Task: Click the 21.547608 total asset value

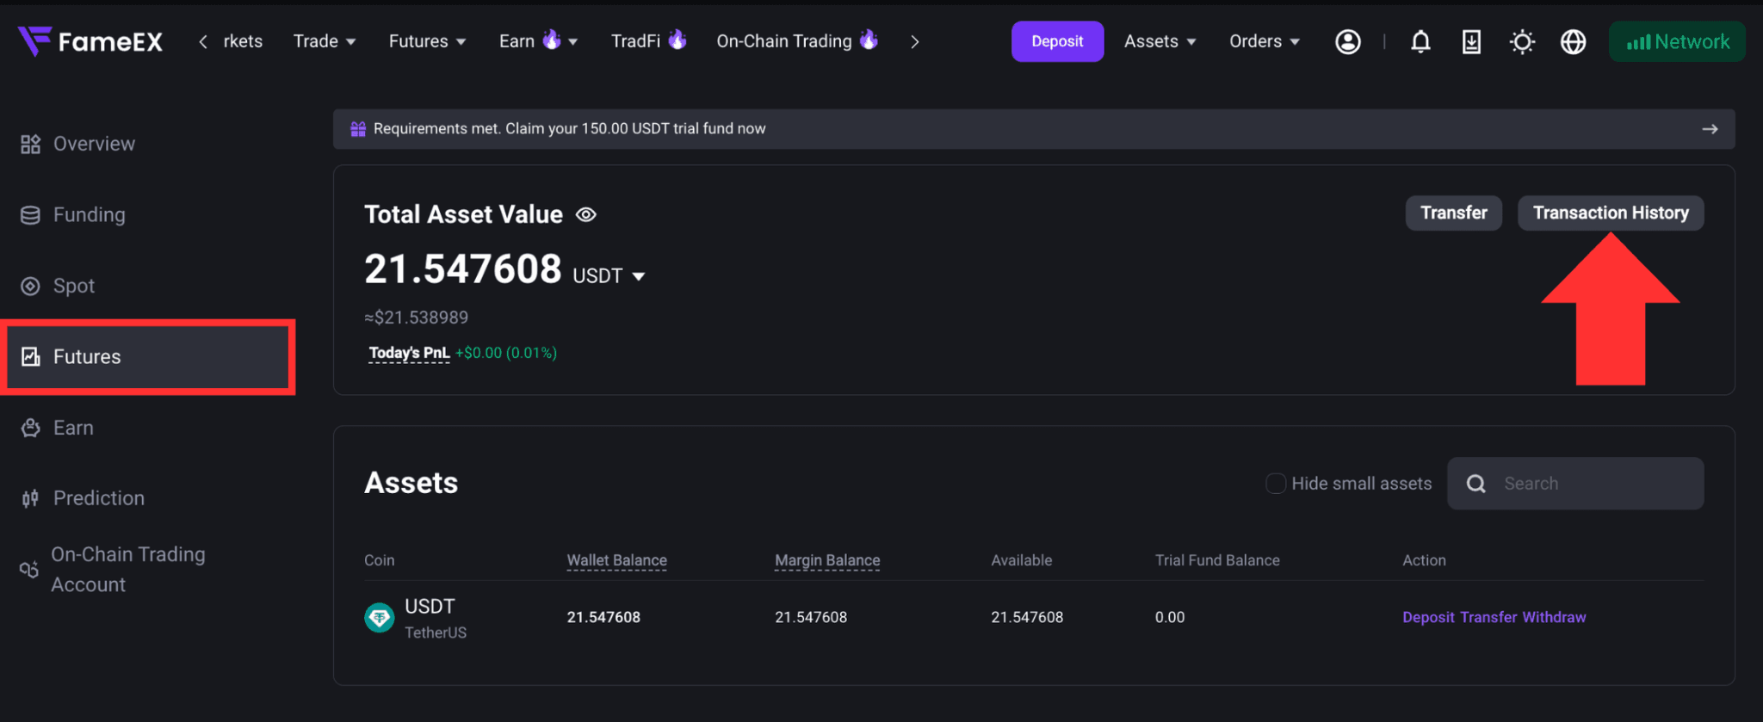Action: 463,269
